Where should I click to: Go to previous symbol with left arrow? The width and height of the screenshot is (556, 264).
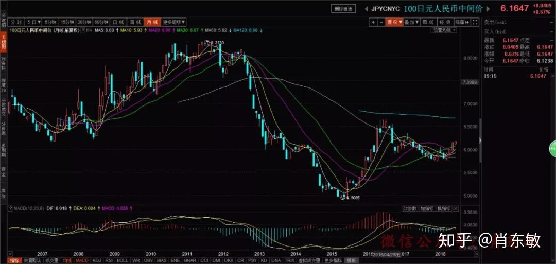click(x=367, y=9)
